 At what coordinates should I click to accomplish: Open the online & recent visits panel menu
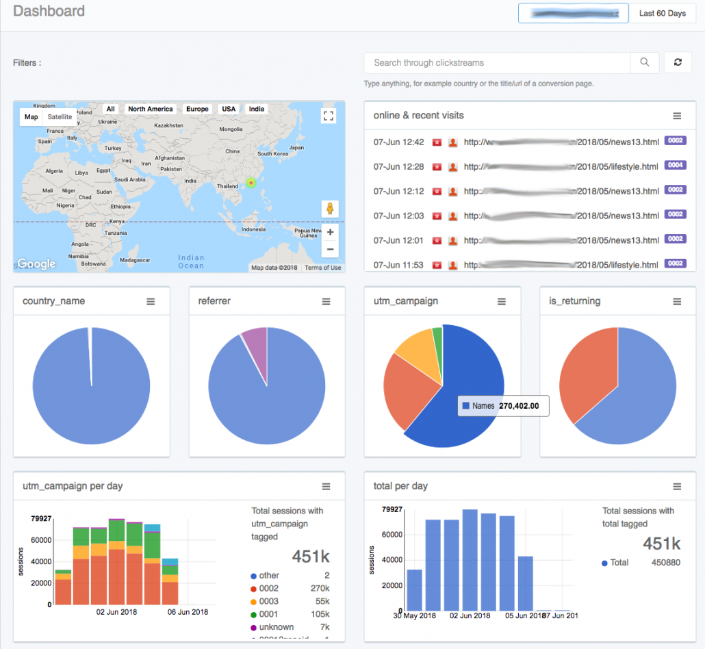click(676, 115)
